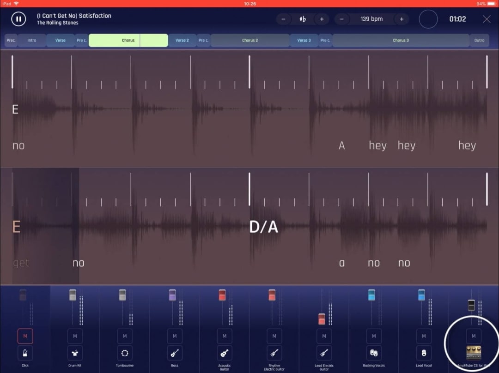The height and width of the screenshot is (373, 499).
Task: Click the Click metronome track icon
Action: coord(25,353)
